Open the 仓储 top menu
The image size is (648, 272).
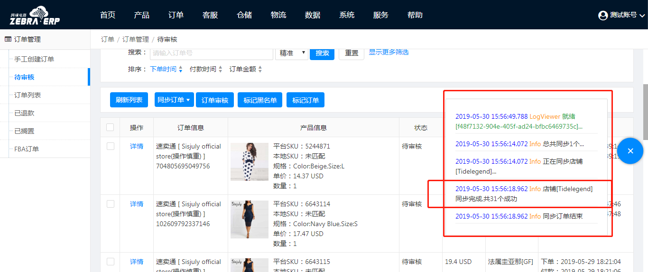tap(244, 15)
